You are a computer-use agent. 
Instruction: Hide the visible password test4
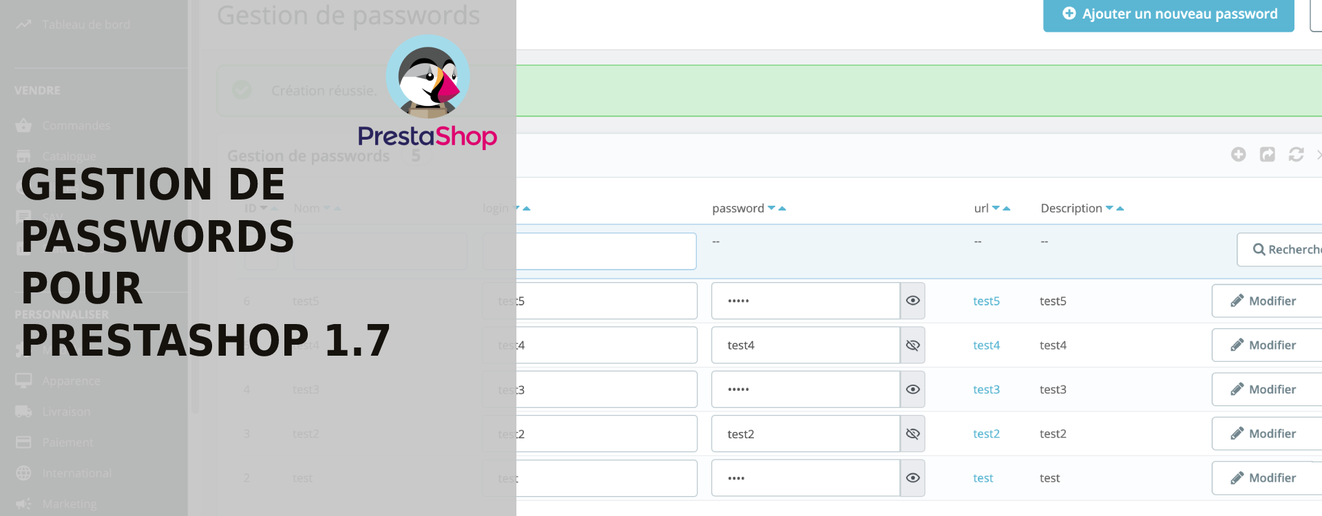913,345
